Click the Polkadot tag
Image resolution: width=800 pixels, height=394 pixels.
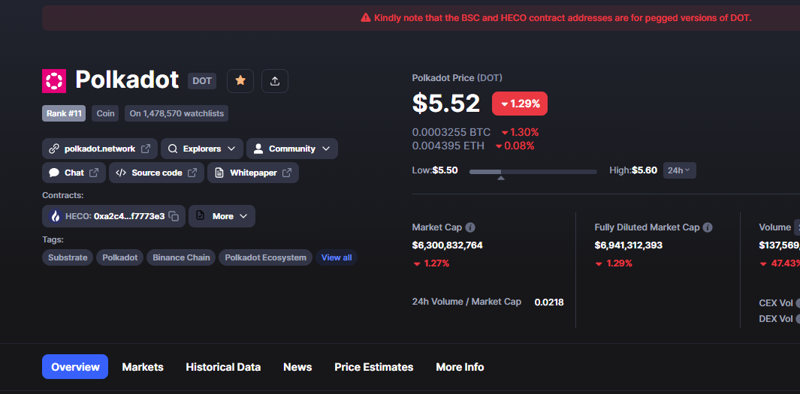[120, 257]
